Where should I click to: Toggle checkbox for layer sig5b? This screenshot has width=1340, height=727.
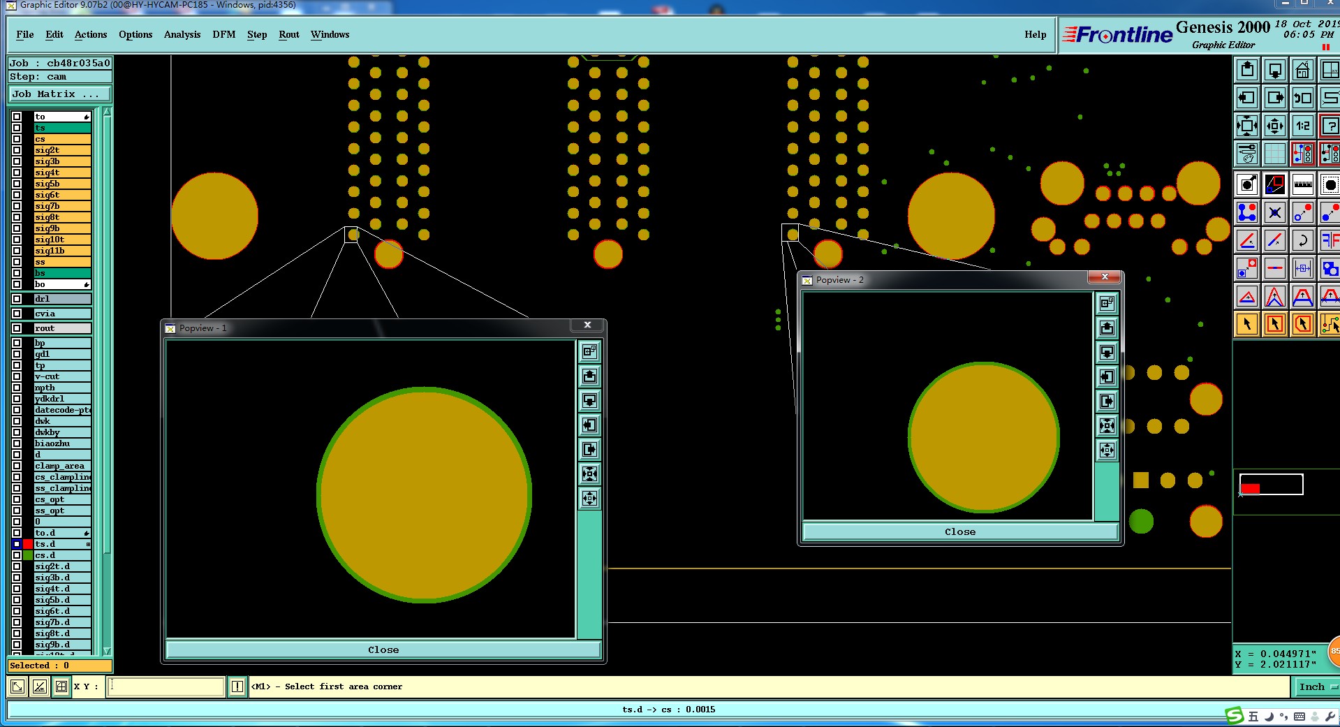coord(17,184)
